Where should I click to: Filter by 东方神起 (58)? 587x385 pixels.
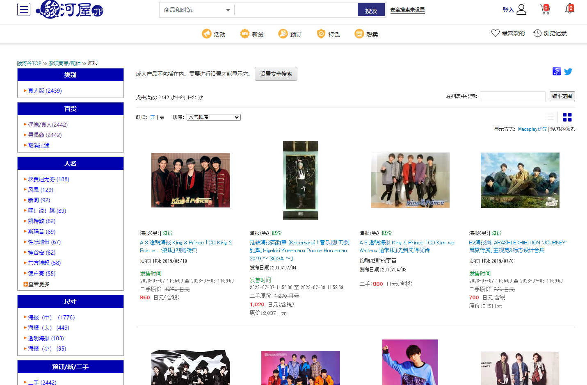pyautogui.click(x=44, y=263)
